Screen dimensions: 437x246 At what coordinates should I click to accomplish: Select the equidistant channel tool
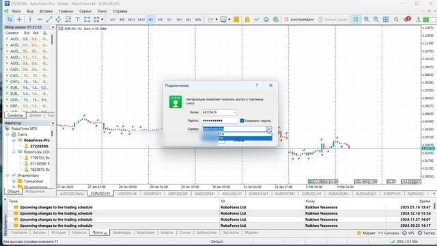59,20
